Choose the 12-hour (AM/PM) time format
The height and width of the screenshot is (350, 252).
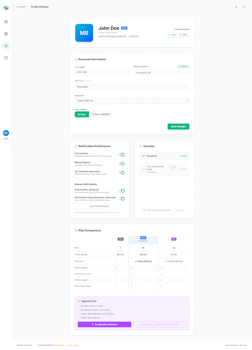point(101,114)
